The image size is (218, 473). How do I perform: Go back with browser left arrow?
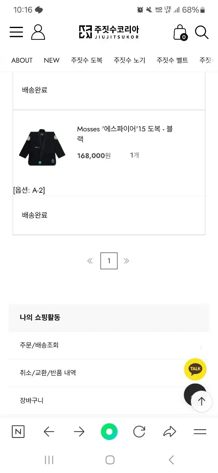49,432
